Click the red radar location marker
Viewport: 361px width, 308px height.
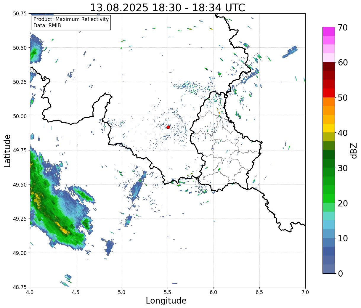[x=168, y=127]
